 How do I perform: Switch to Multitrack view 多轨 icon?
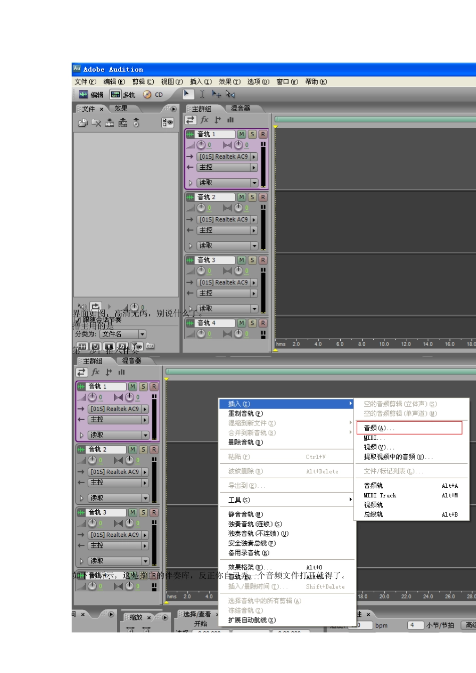(x=123, y=95)
